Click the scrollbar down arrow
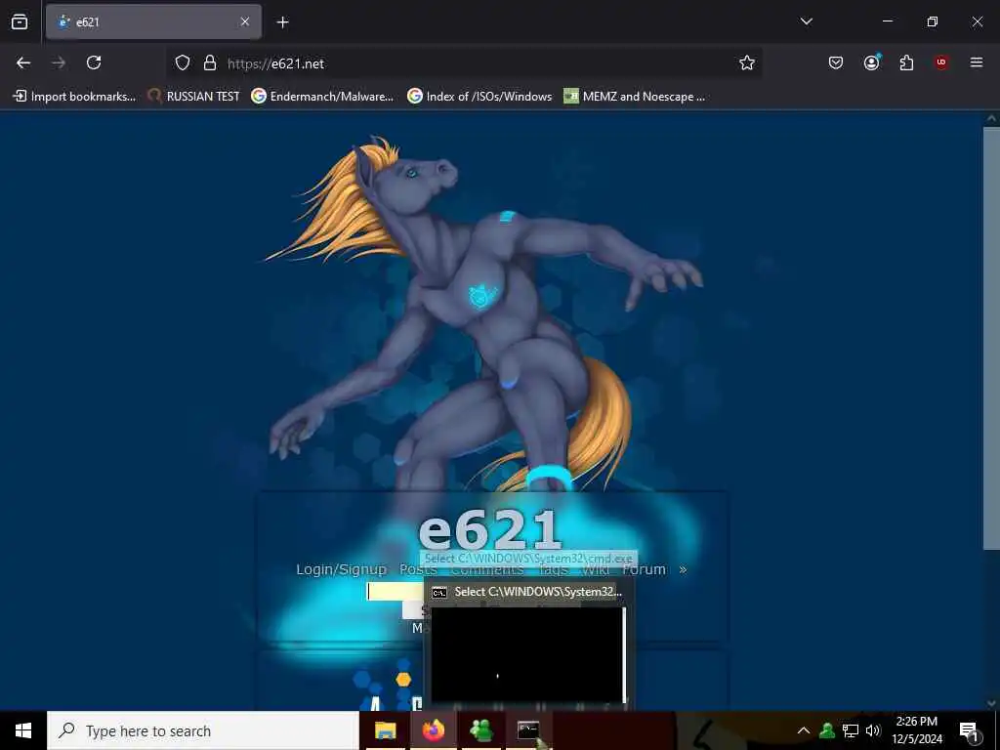 (x=991, y=703)
